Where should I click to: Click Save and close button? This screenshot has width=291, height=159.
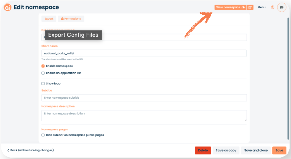pos(256,151)
